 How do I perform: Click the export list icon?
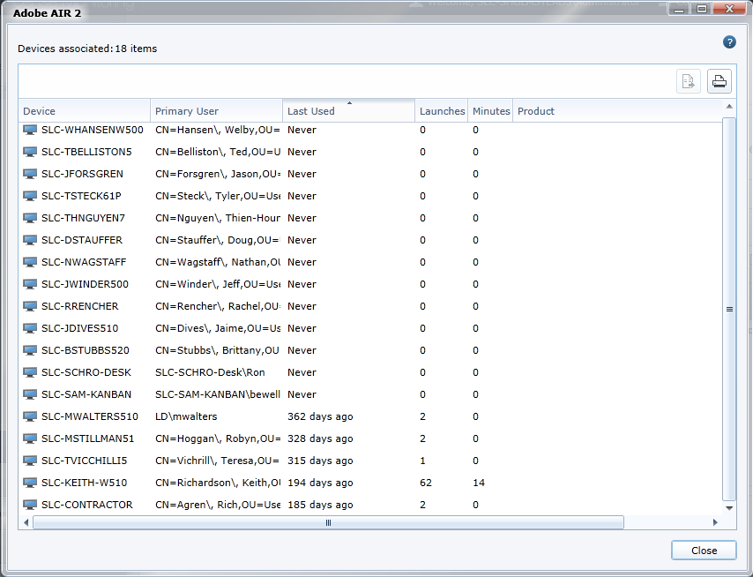pos(689,82)
